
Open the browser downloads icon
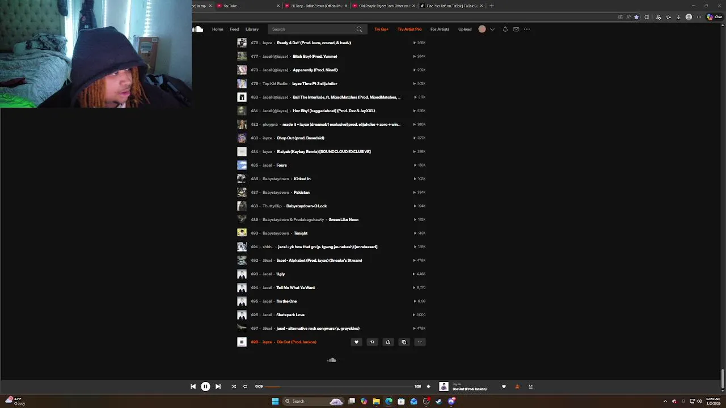[x=678, y=17]
